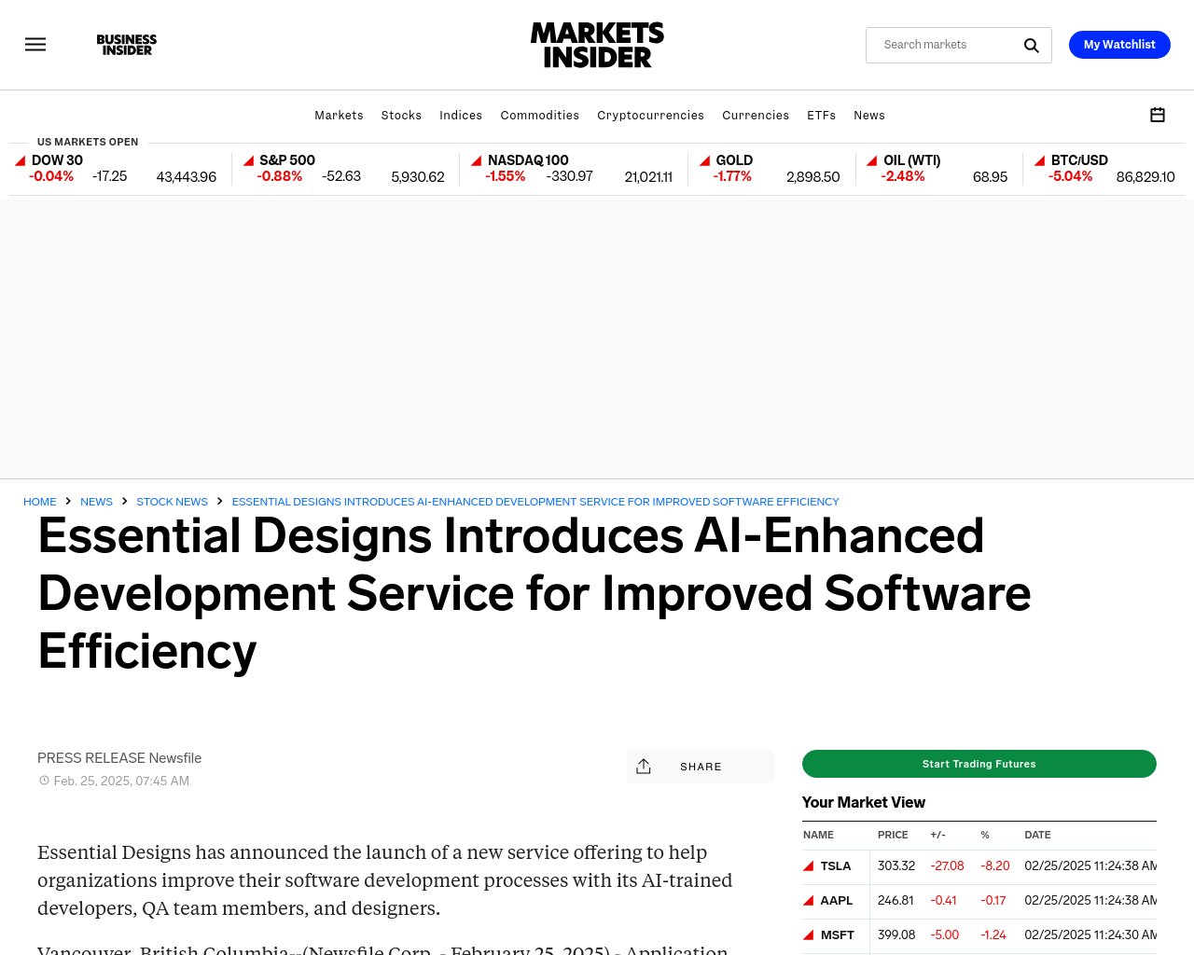Click the Markets Insider logo
Viewport: 1194px width, 955px height.
coord(597,45)
